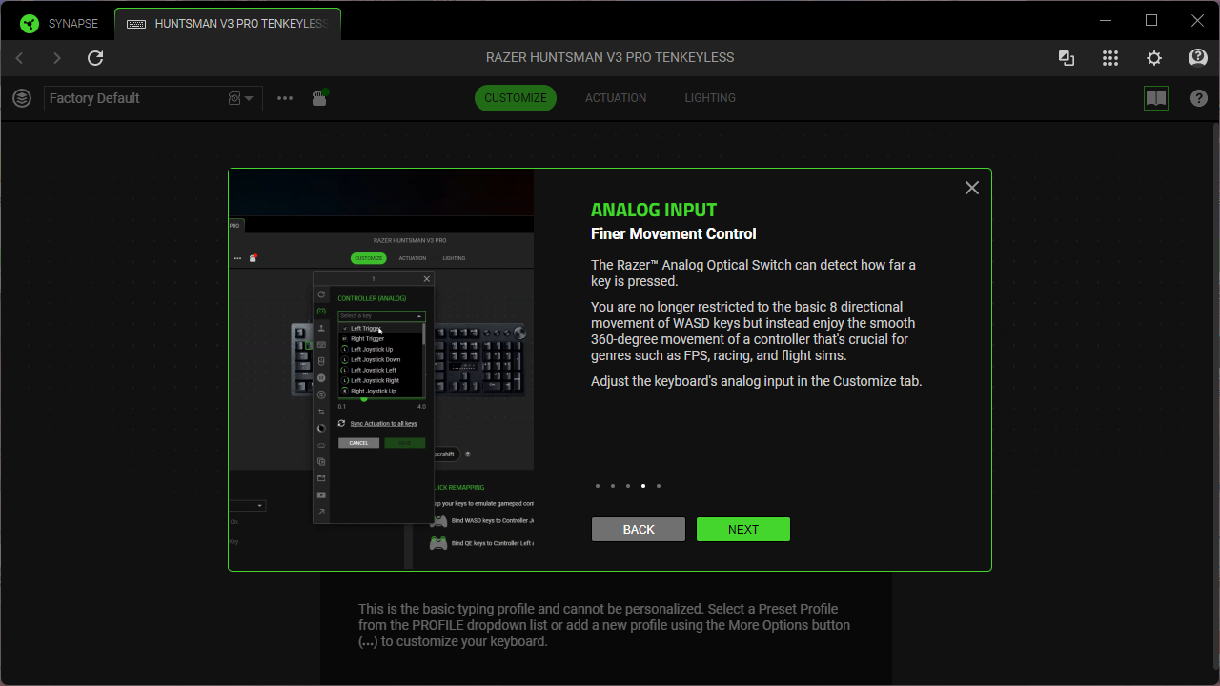This screenshot has height=686, width=1220.
Task: Go back with the back arrow
Action: point(19,58)
